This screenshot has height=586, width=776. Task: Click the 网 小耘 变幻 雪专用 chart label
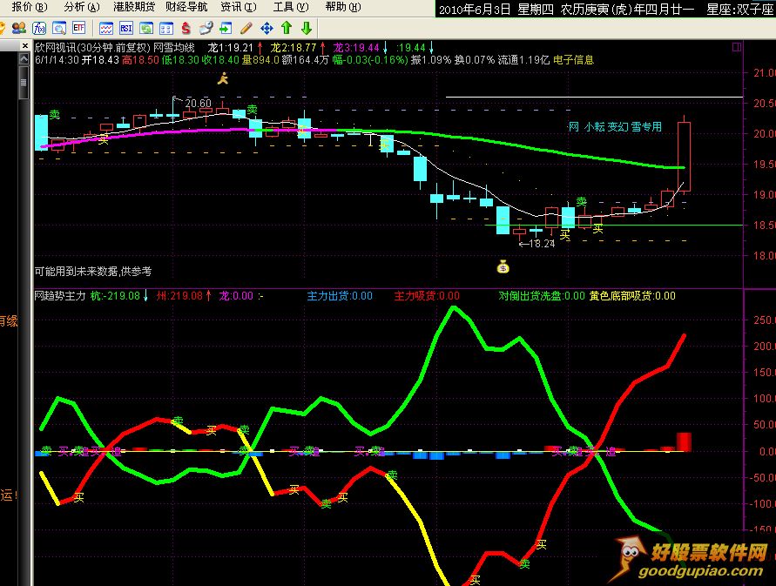click(615, 127)
